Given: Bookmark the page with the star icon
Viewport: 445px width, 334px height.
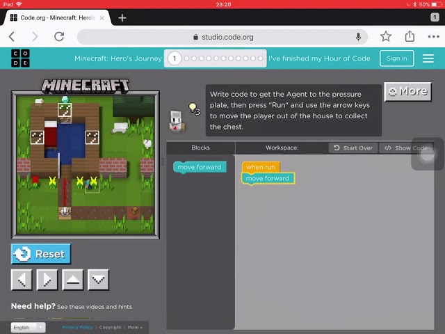Looking at the screenshot, I should tap(386, 37).
